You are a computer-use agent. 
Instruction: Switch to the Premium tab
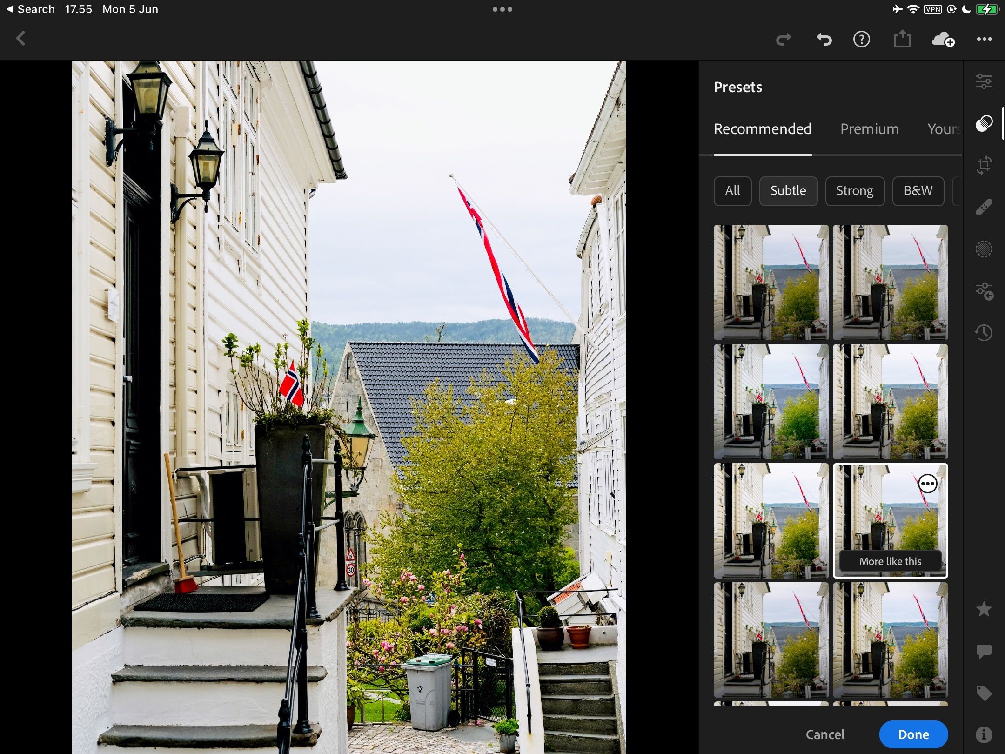870,129
